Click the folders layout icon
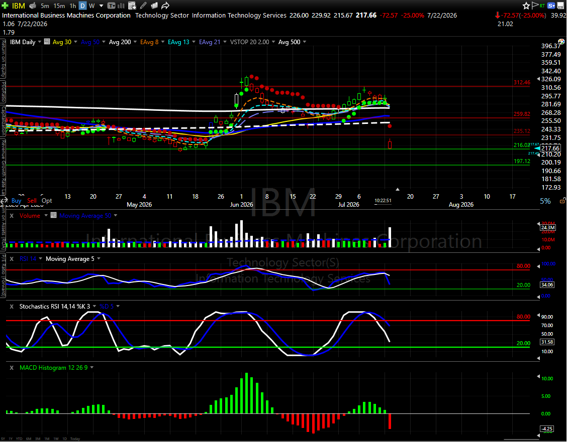Viewport: 567px width, 442px height. tap(154, 6)
